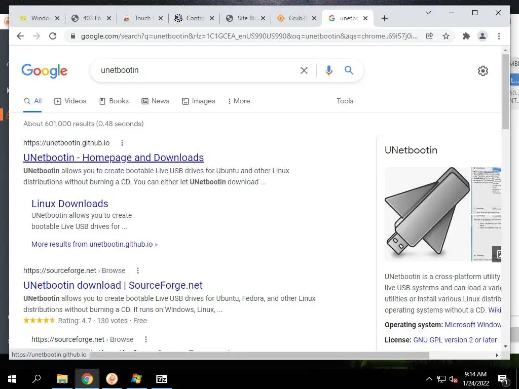Show hidden system tray icons

point(429,379)
